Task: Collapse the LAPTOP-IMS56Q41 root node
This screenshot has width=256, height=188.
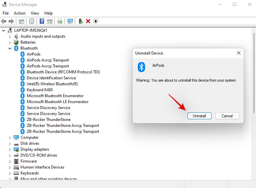Action: (4, 30)
